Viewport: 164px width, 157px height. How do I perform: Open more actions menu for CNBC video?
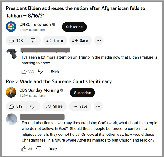99,40
